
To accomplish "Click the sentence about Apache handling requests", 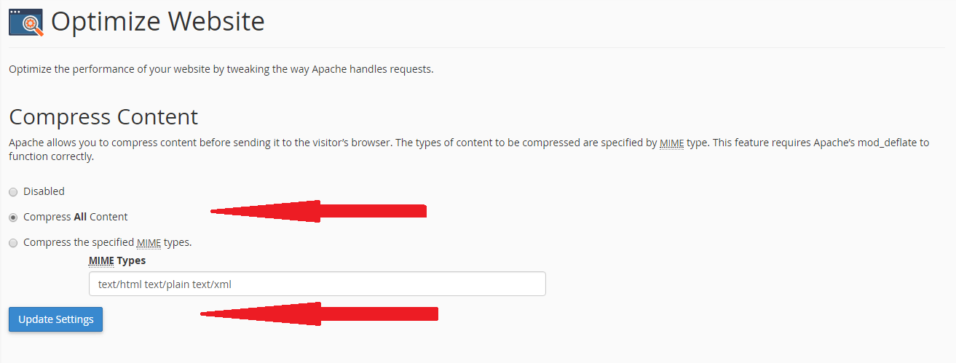I will pyautogui.click(x=221, y=69).
